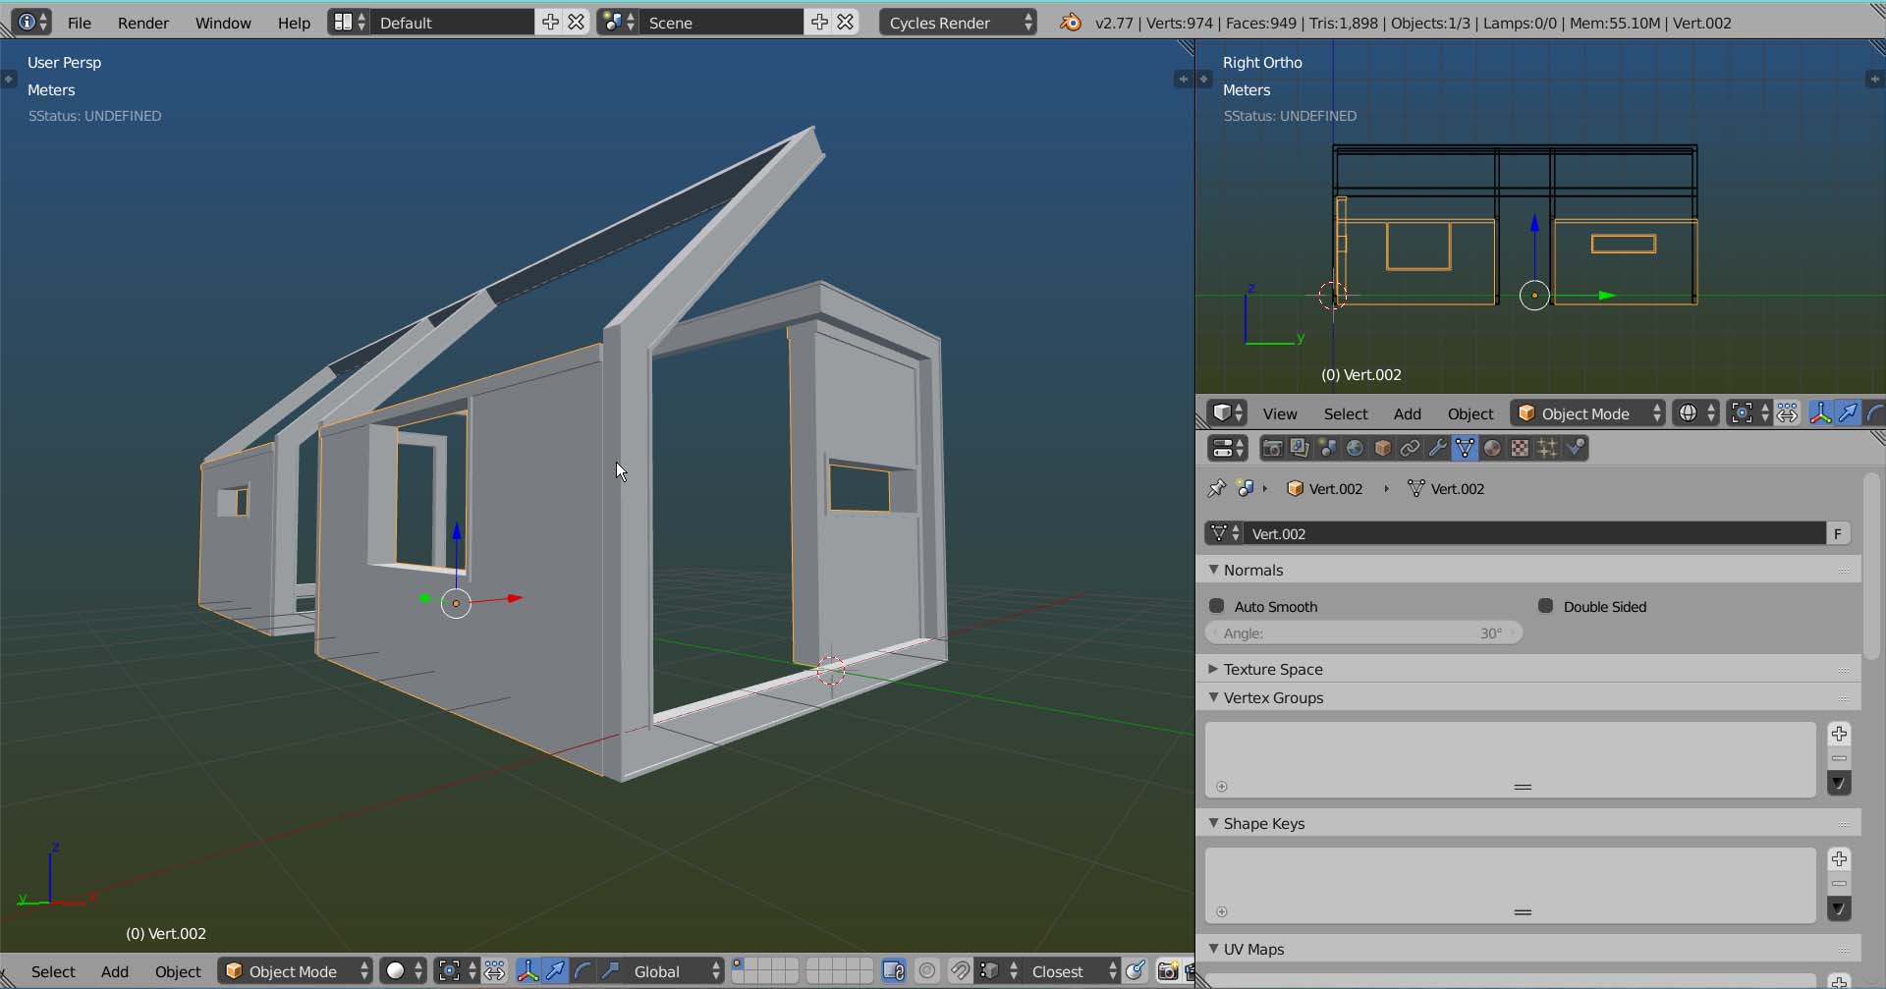Image resolution: width=1886 pixels, height=989 pixels.
Task: Click the OpenGL render camera icon
Action: pos(1167,971)
